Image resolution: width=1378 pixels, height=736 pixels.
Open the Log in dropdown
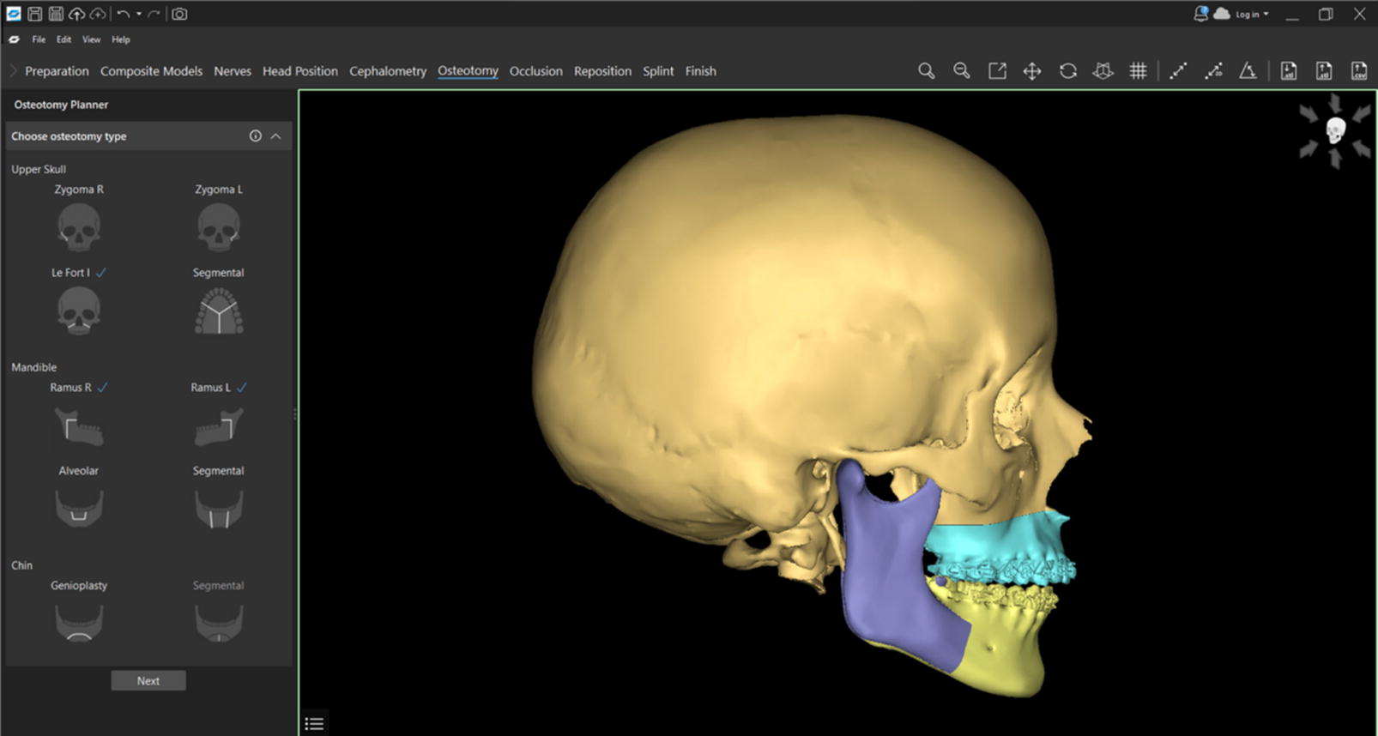pos(1252,15)
